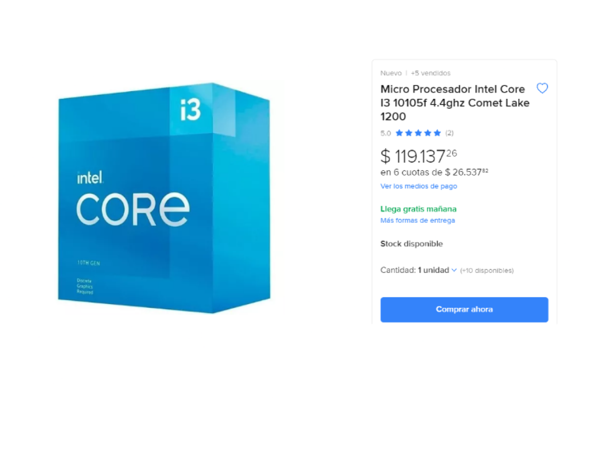Click the 5.0 rating score

[386, 133]
